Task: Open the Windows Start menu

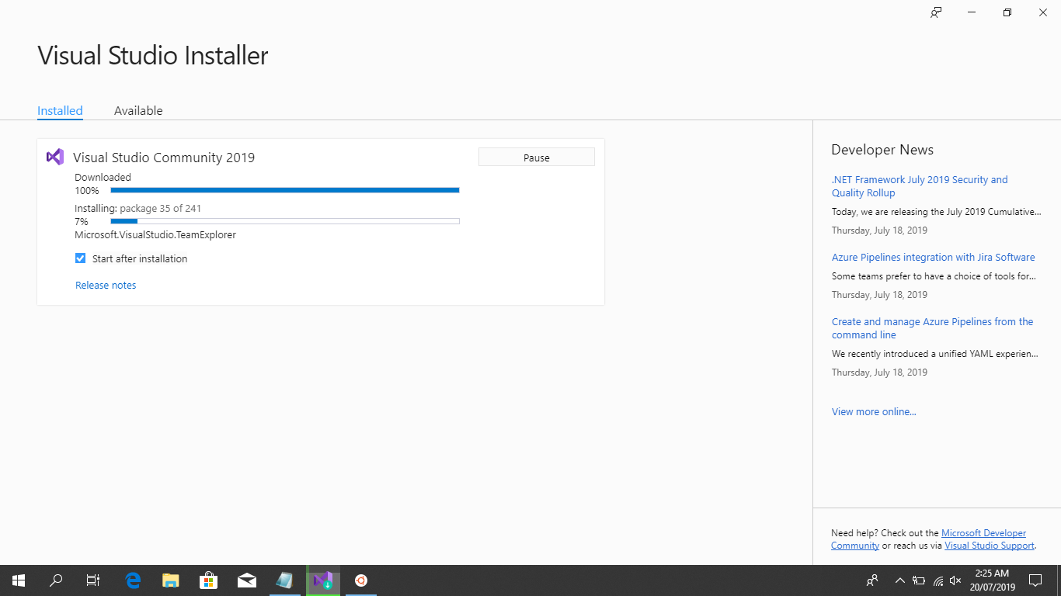Action: point(19,580)
